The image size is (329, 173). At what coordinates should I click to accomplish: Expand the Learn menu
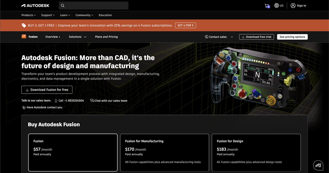(65, 15)
